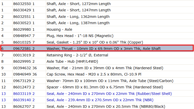Click part number 00394632
The width and height of the screenshot is (194, 109).
click(22, 68)
